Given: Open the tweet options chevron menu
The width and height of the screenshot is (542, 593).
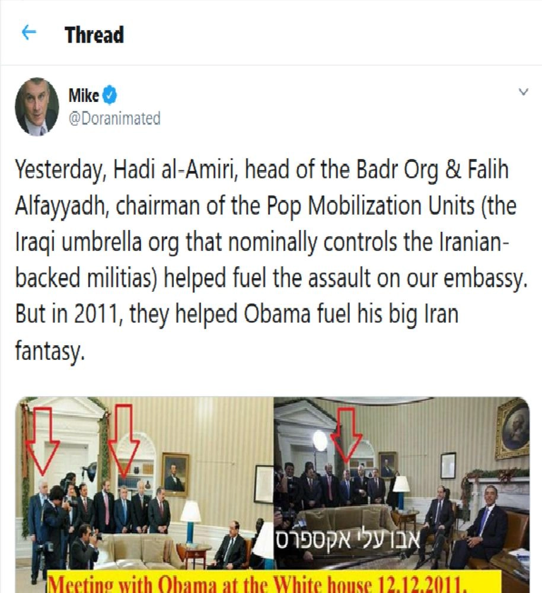Looking at the screenshot, I should point(523,92).
